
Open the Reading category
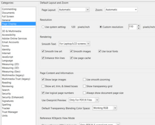click(x=7, y=83)
